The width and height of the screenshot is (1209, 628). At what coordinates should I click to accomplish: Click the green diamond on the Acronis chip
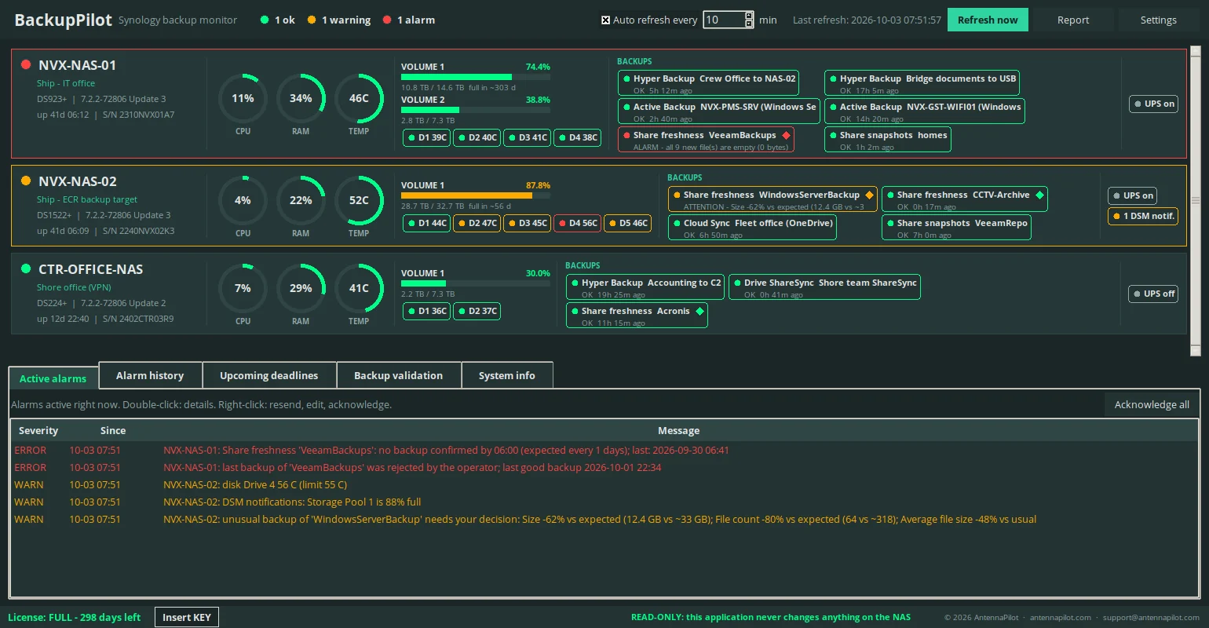point(699,311)
